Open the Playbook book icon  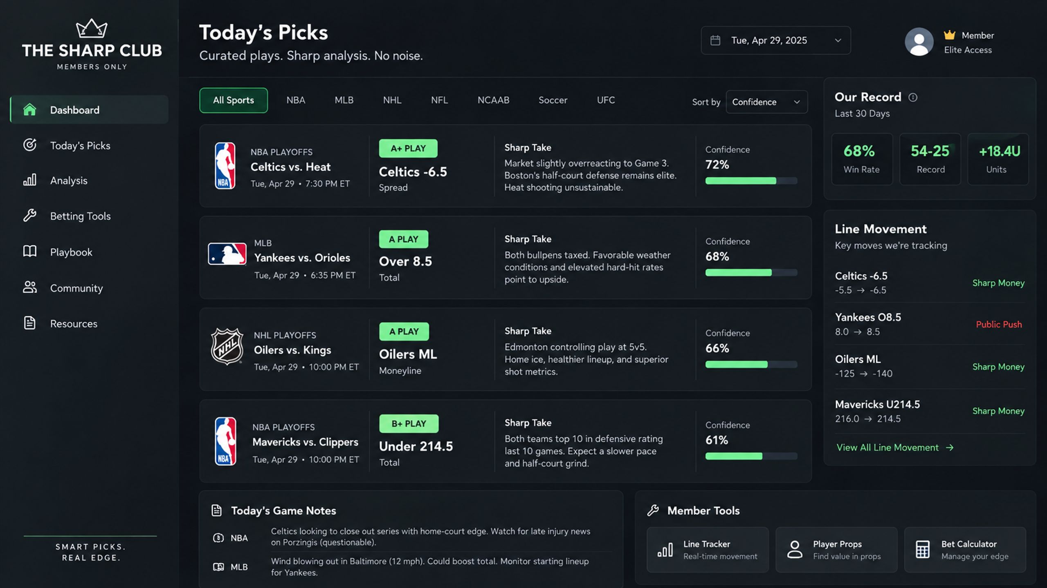[29, 252]
